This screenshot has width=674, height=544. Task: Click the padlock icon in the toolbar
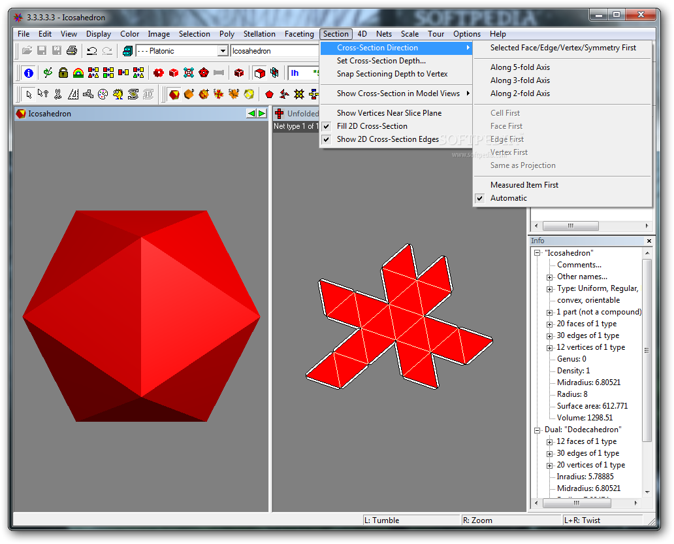click(63, 73)
